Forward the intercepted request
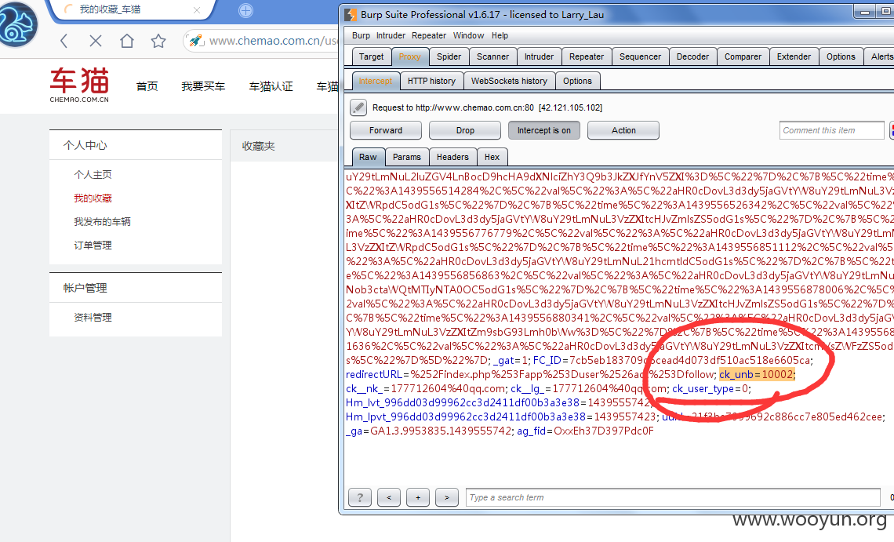This screenshot has height=542, width=894. 385,130
